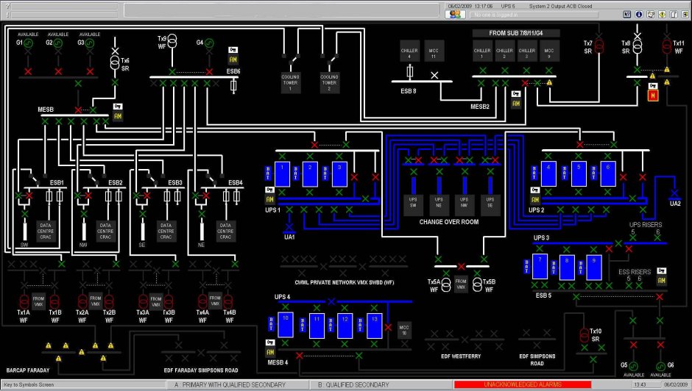This screenshot has width=692, height=391.
Task: Click the Tx5A WF transformer symbol
Action: click(x=446, y=284)
